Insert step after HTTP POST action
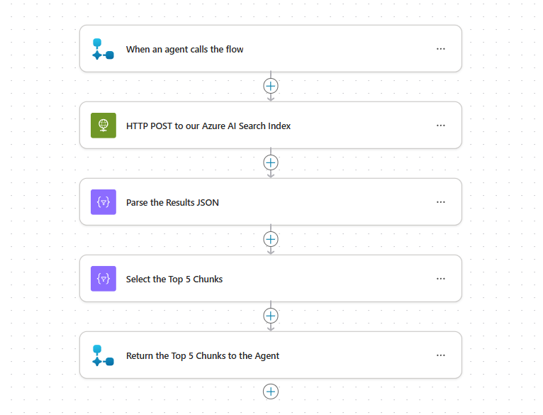This screenshot has height=415, width=543. [x=271, y=162]
